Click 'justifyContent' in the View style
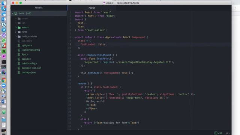Viewport: 240px width, 135px height. [132, 94]
